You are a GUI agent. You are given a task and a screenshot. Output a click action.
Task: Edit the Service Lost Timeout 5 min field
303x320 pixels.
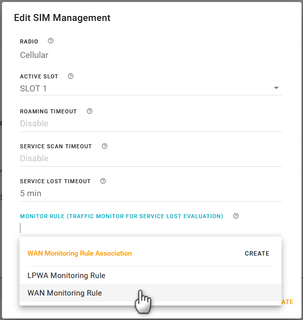(x=150, y=193)
